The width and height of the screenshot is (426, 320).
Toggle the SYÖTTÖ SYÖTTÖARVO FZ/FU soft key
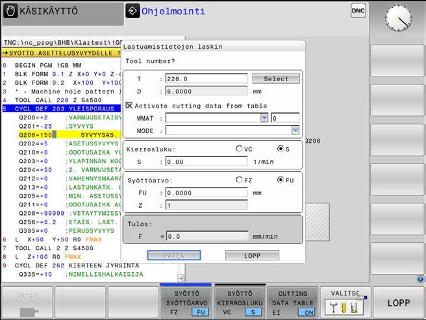(186, 302)
